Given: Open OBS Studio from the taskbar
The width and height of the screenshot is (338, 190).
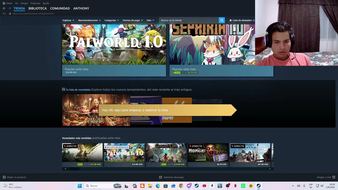Looking at the screenshot, I should 228,186.
